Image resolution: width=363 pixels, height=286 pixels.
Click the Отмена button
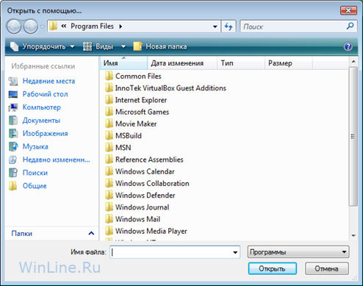point(326,268)
